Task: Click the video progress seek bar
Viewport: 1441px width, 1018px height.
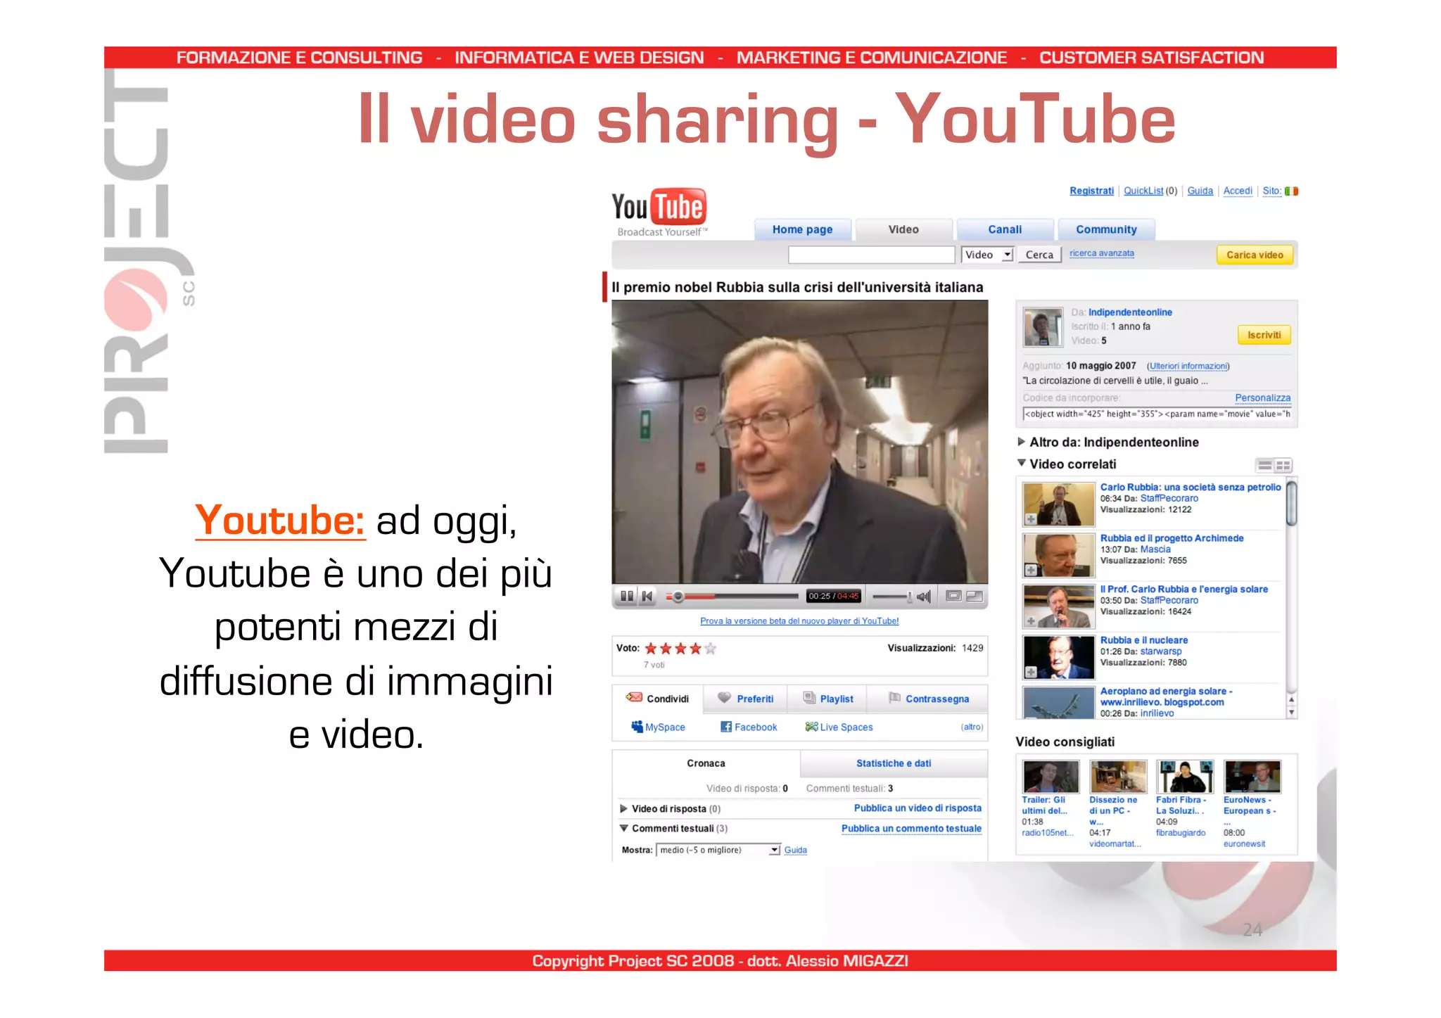Action: (732, 597)
